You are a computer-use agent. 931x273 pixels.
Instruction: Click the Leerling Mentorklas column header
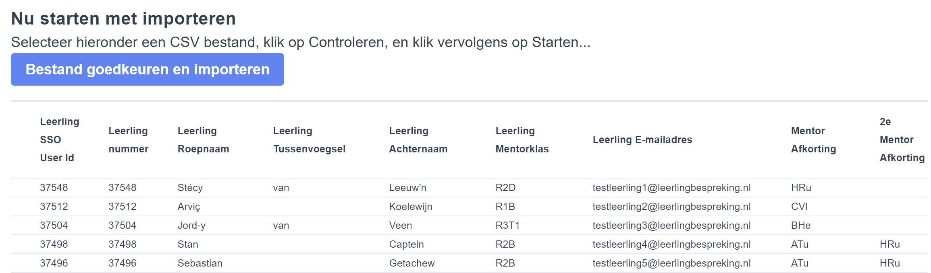pyautogui.click(x=522, y=140)
